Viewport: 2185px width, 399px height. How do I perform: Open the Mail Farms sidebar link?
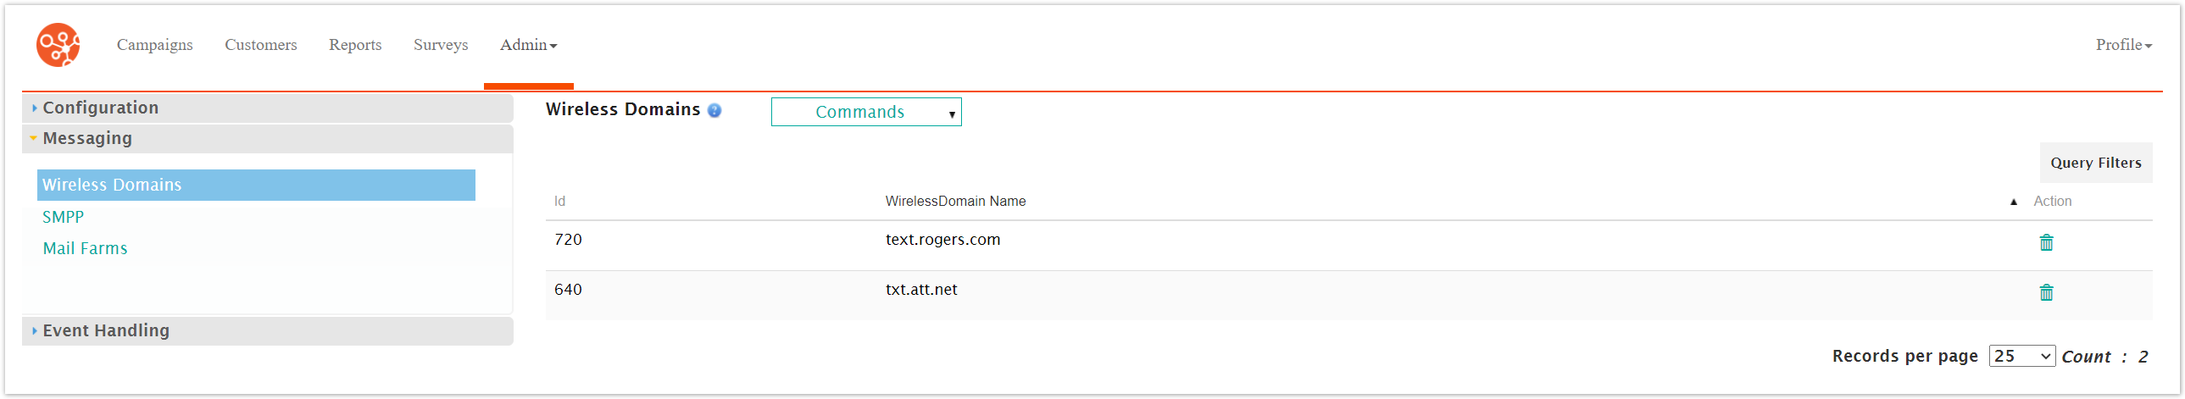pos(85,248)
